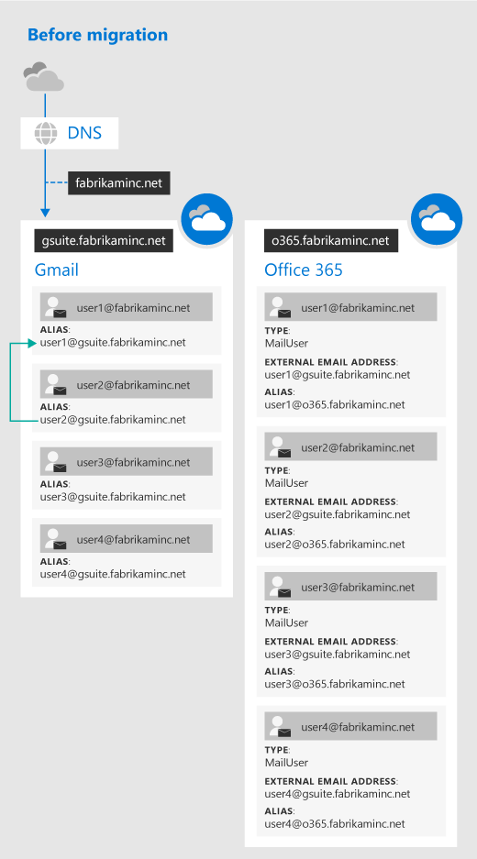Click the alias user1@o365.fabrikaminc.net
Image resolution: width=477 pixels, height=859 pixels.
coord(335,405)
